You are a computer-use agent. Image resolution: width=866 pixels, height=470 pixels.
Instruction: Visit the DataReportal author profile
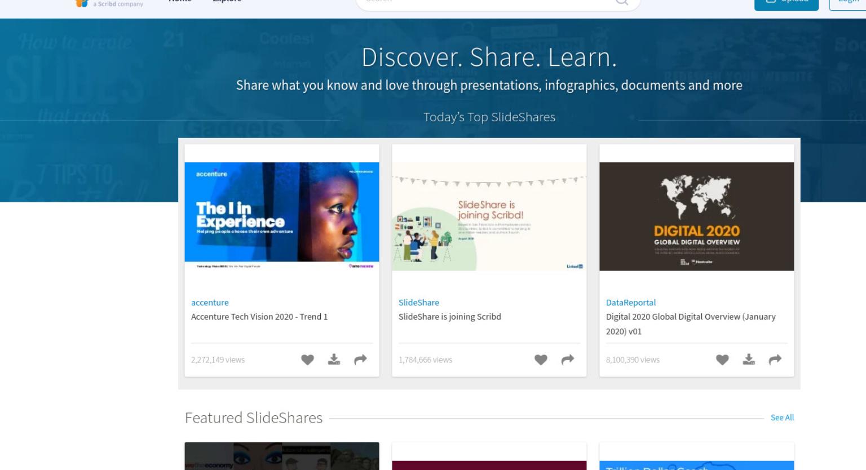click(631, 303)
